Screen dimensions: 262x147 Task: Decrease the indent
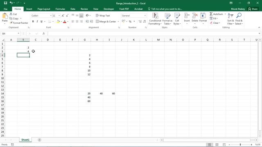(87, 22)
